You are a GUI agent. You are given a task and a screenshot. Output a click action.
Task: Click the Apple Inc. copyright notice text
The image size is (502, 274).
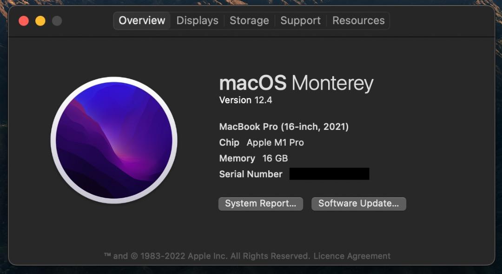point(207,256)
